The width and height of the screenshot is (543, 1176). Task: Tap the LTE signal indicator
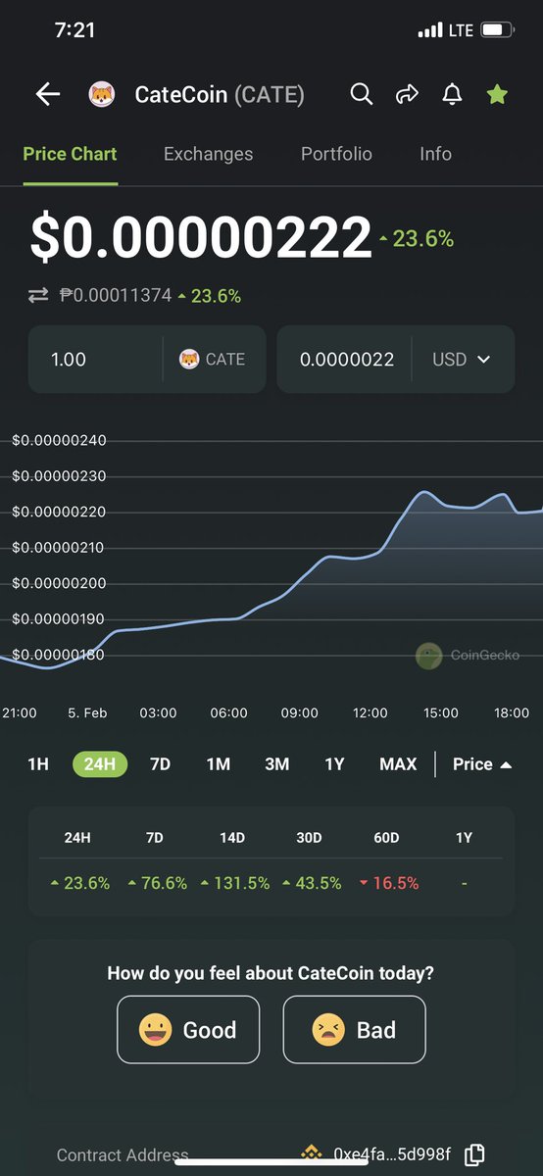[461, 30]
